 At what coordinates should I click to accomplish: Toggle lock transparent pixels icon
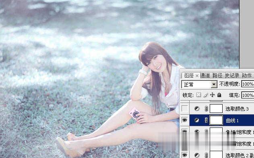[198, 95]
